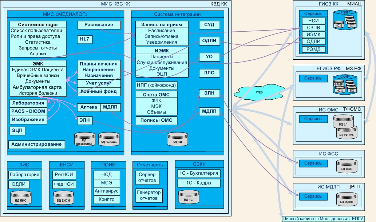Select the ФИР registry cylinder label

pyautogui.click(x=345, y=77)
